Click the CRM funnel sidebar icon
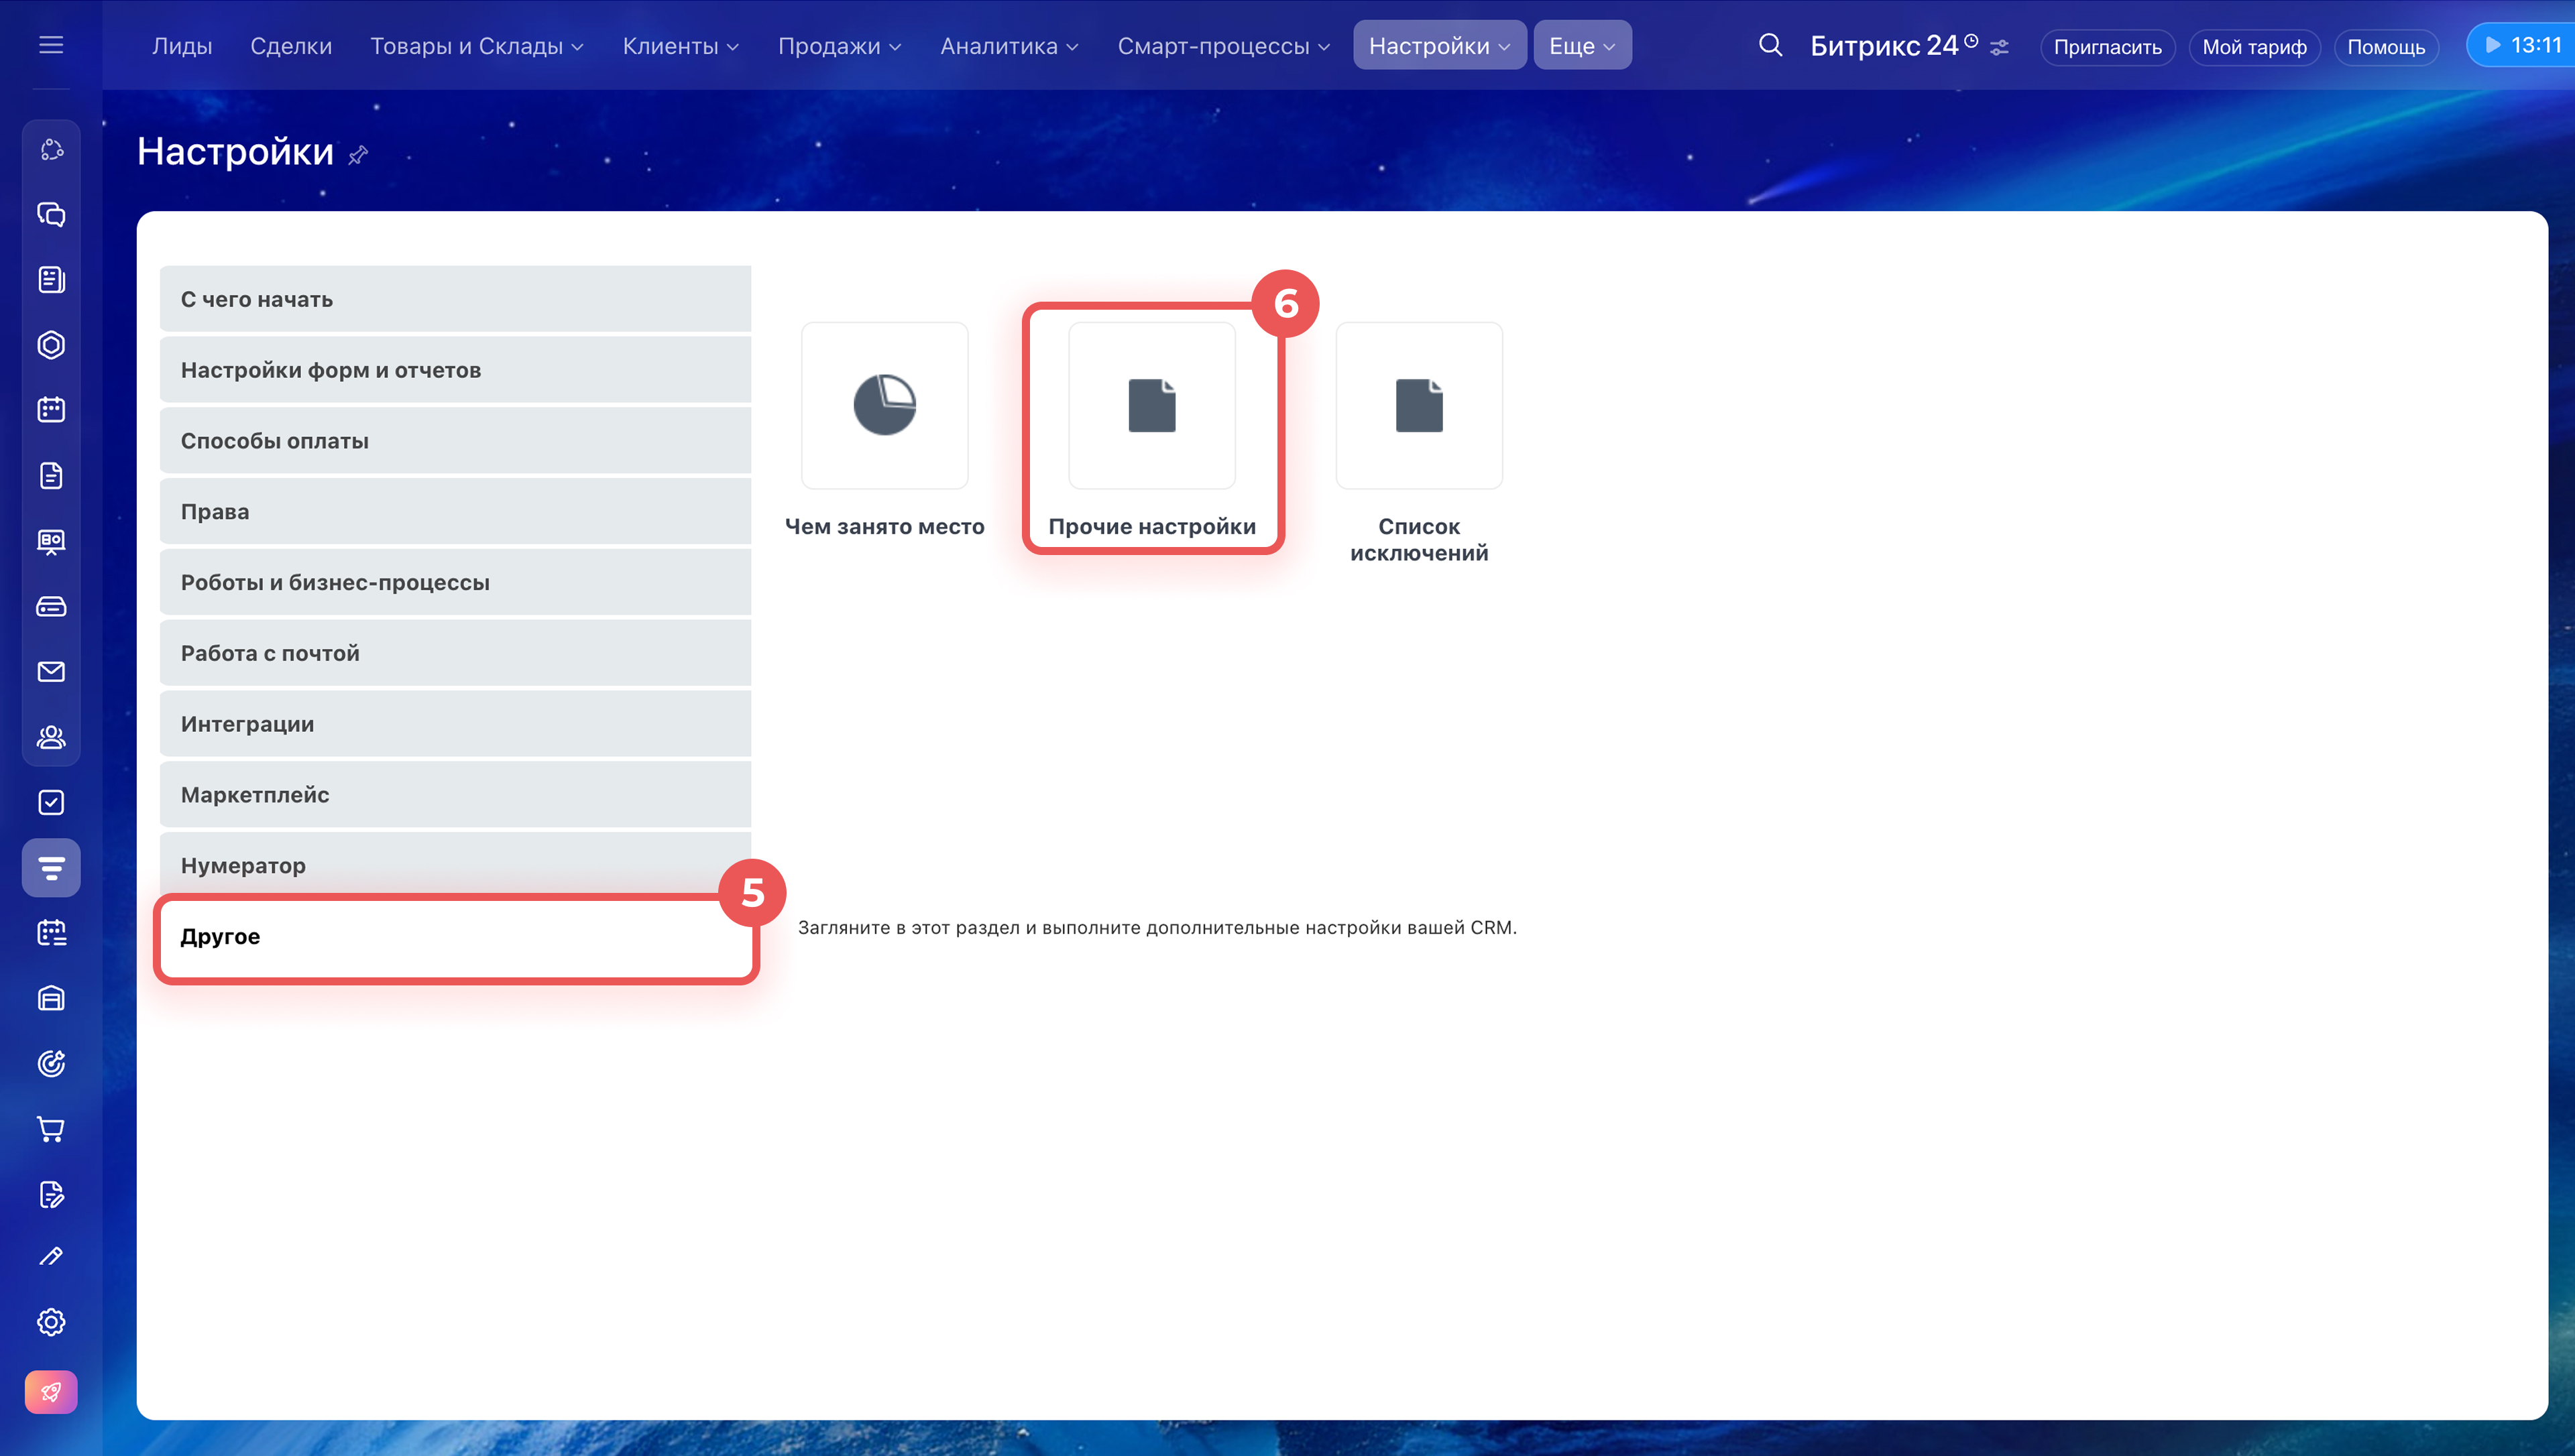This screenshot has width=2575, height=1456. (x=51, y=867)
